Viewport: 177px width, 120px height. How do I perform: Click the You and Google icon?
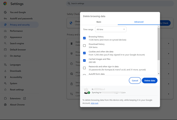pos(5,12)
